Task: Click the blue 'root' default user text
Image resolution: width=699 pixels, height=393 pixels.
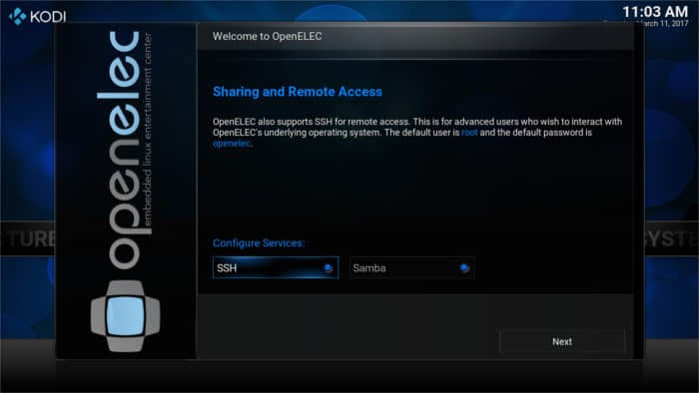Action: click(469, 133)
